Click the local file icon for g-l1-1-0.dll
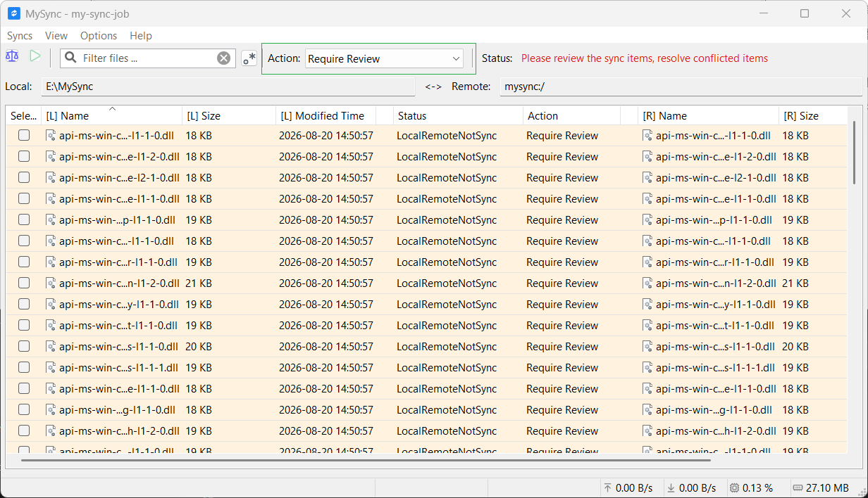The width and height of the screenshot is (868, 498). pos(51,410)
